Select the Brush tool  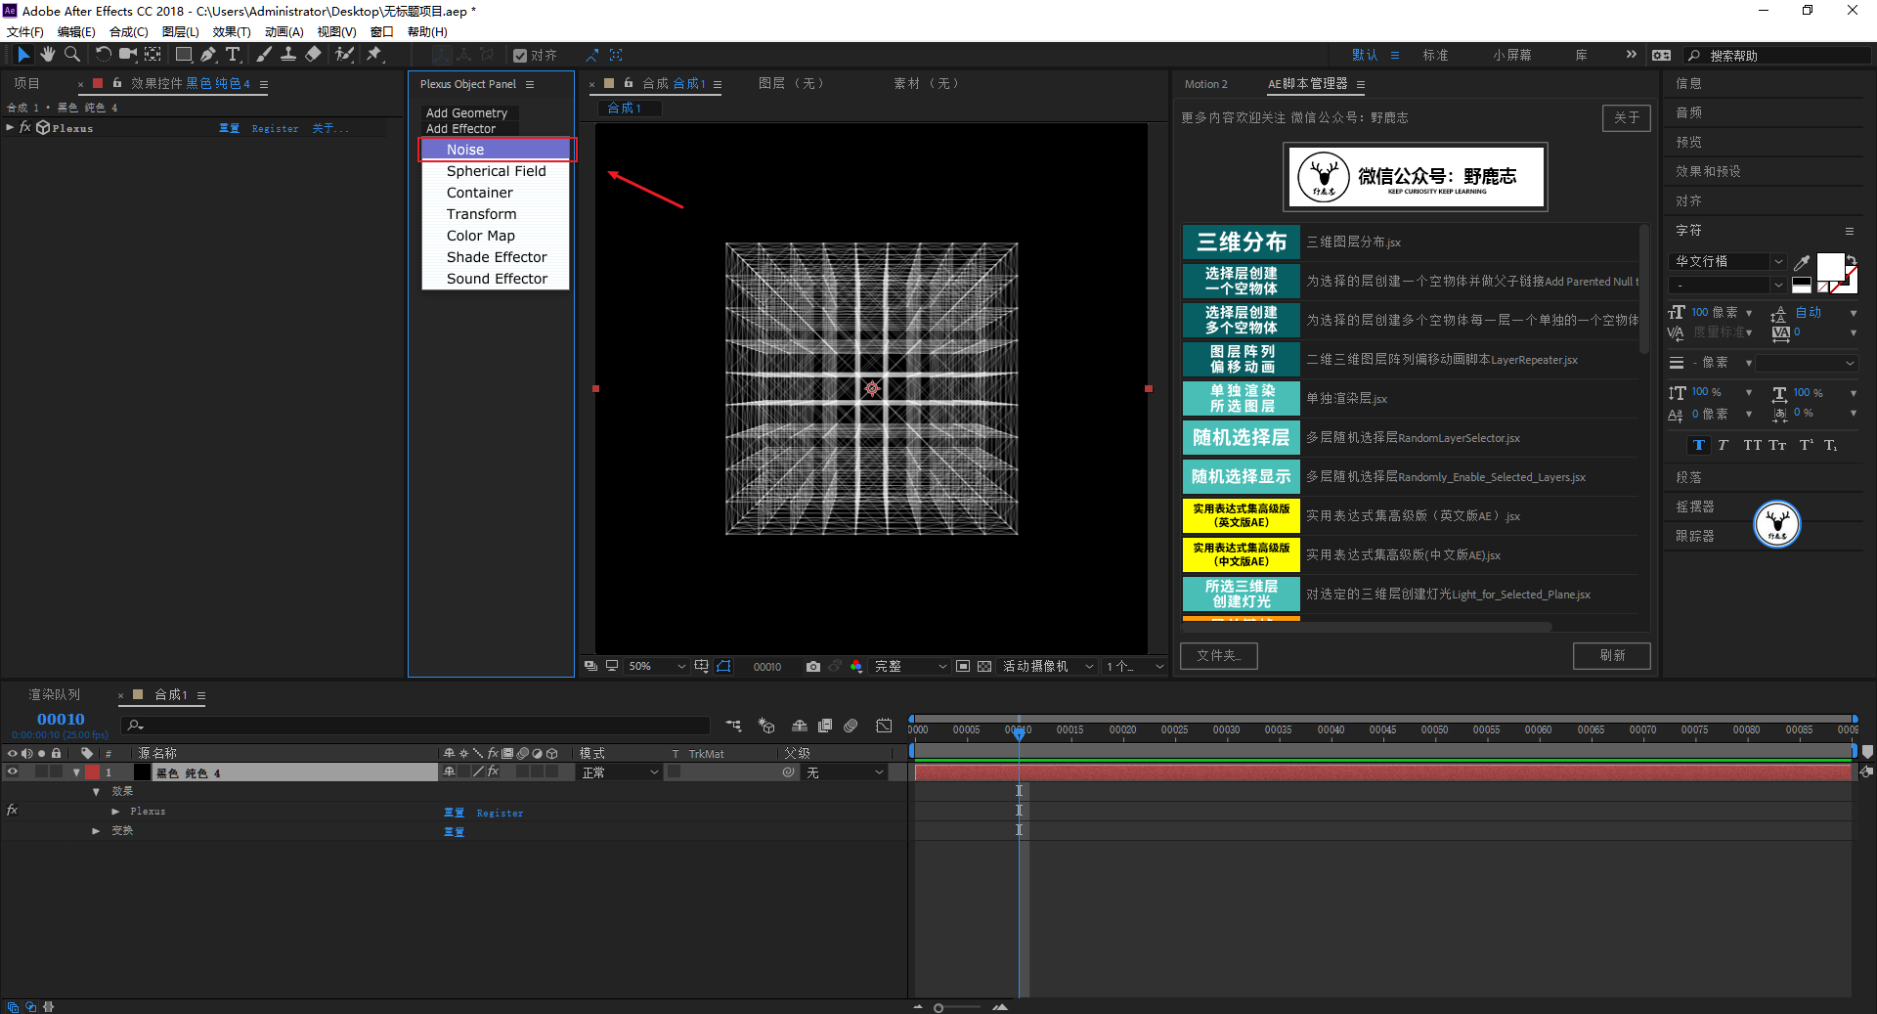(x=264, y=55)
